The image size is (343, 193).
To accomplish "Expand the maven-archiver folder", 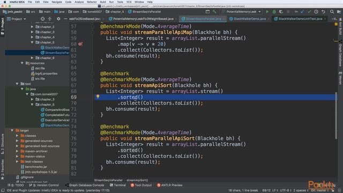I will pos(17,151).
